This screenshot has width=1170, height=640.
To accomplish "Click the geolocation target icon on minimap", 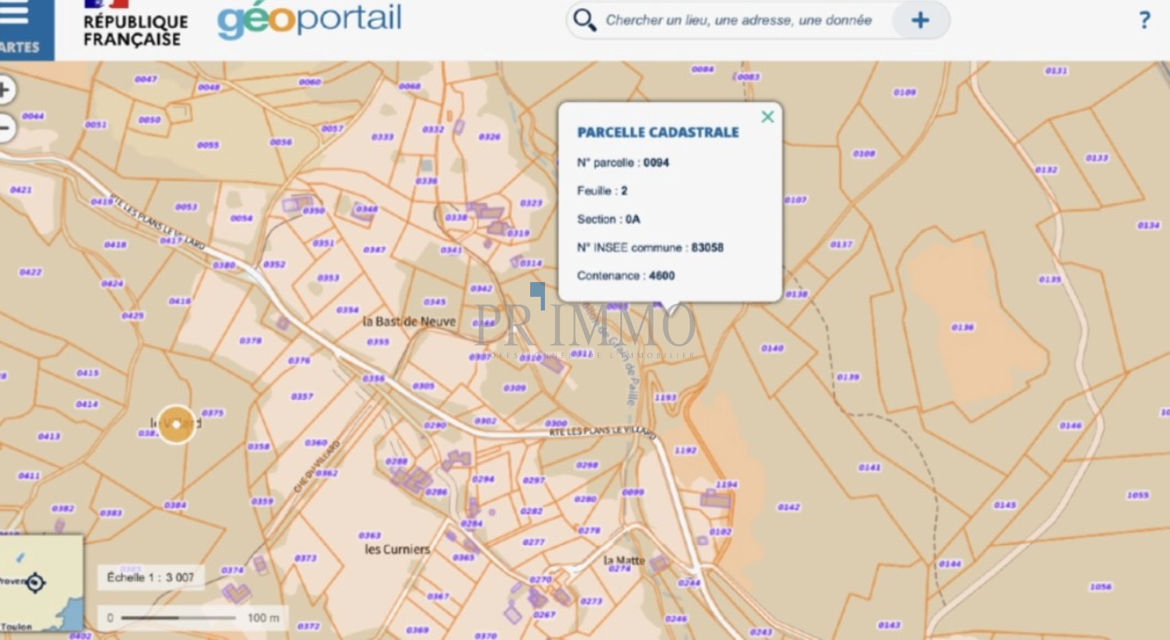I will point(36,583).
